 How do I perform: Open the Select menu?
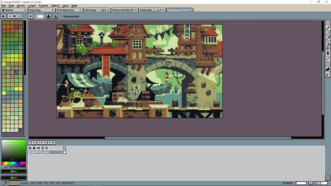coord(55,6)
